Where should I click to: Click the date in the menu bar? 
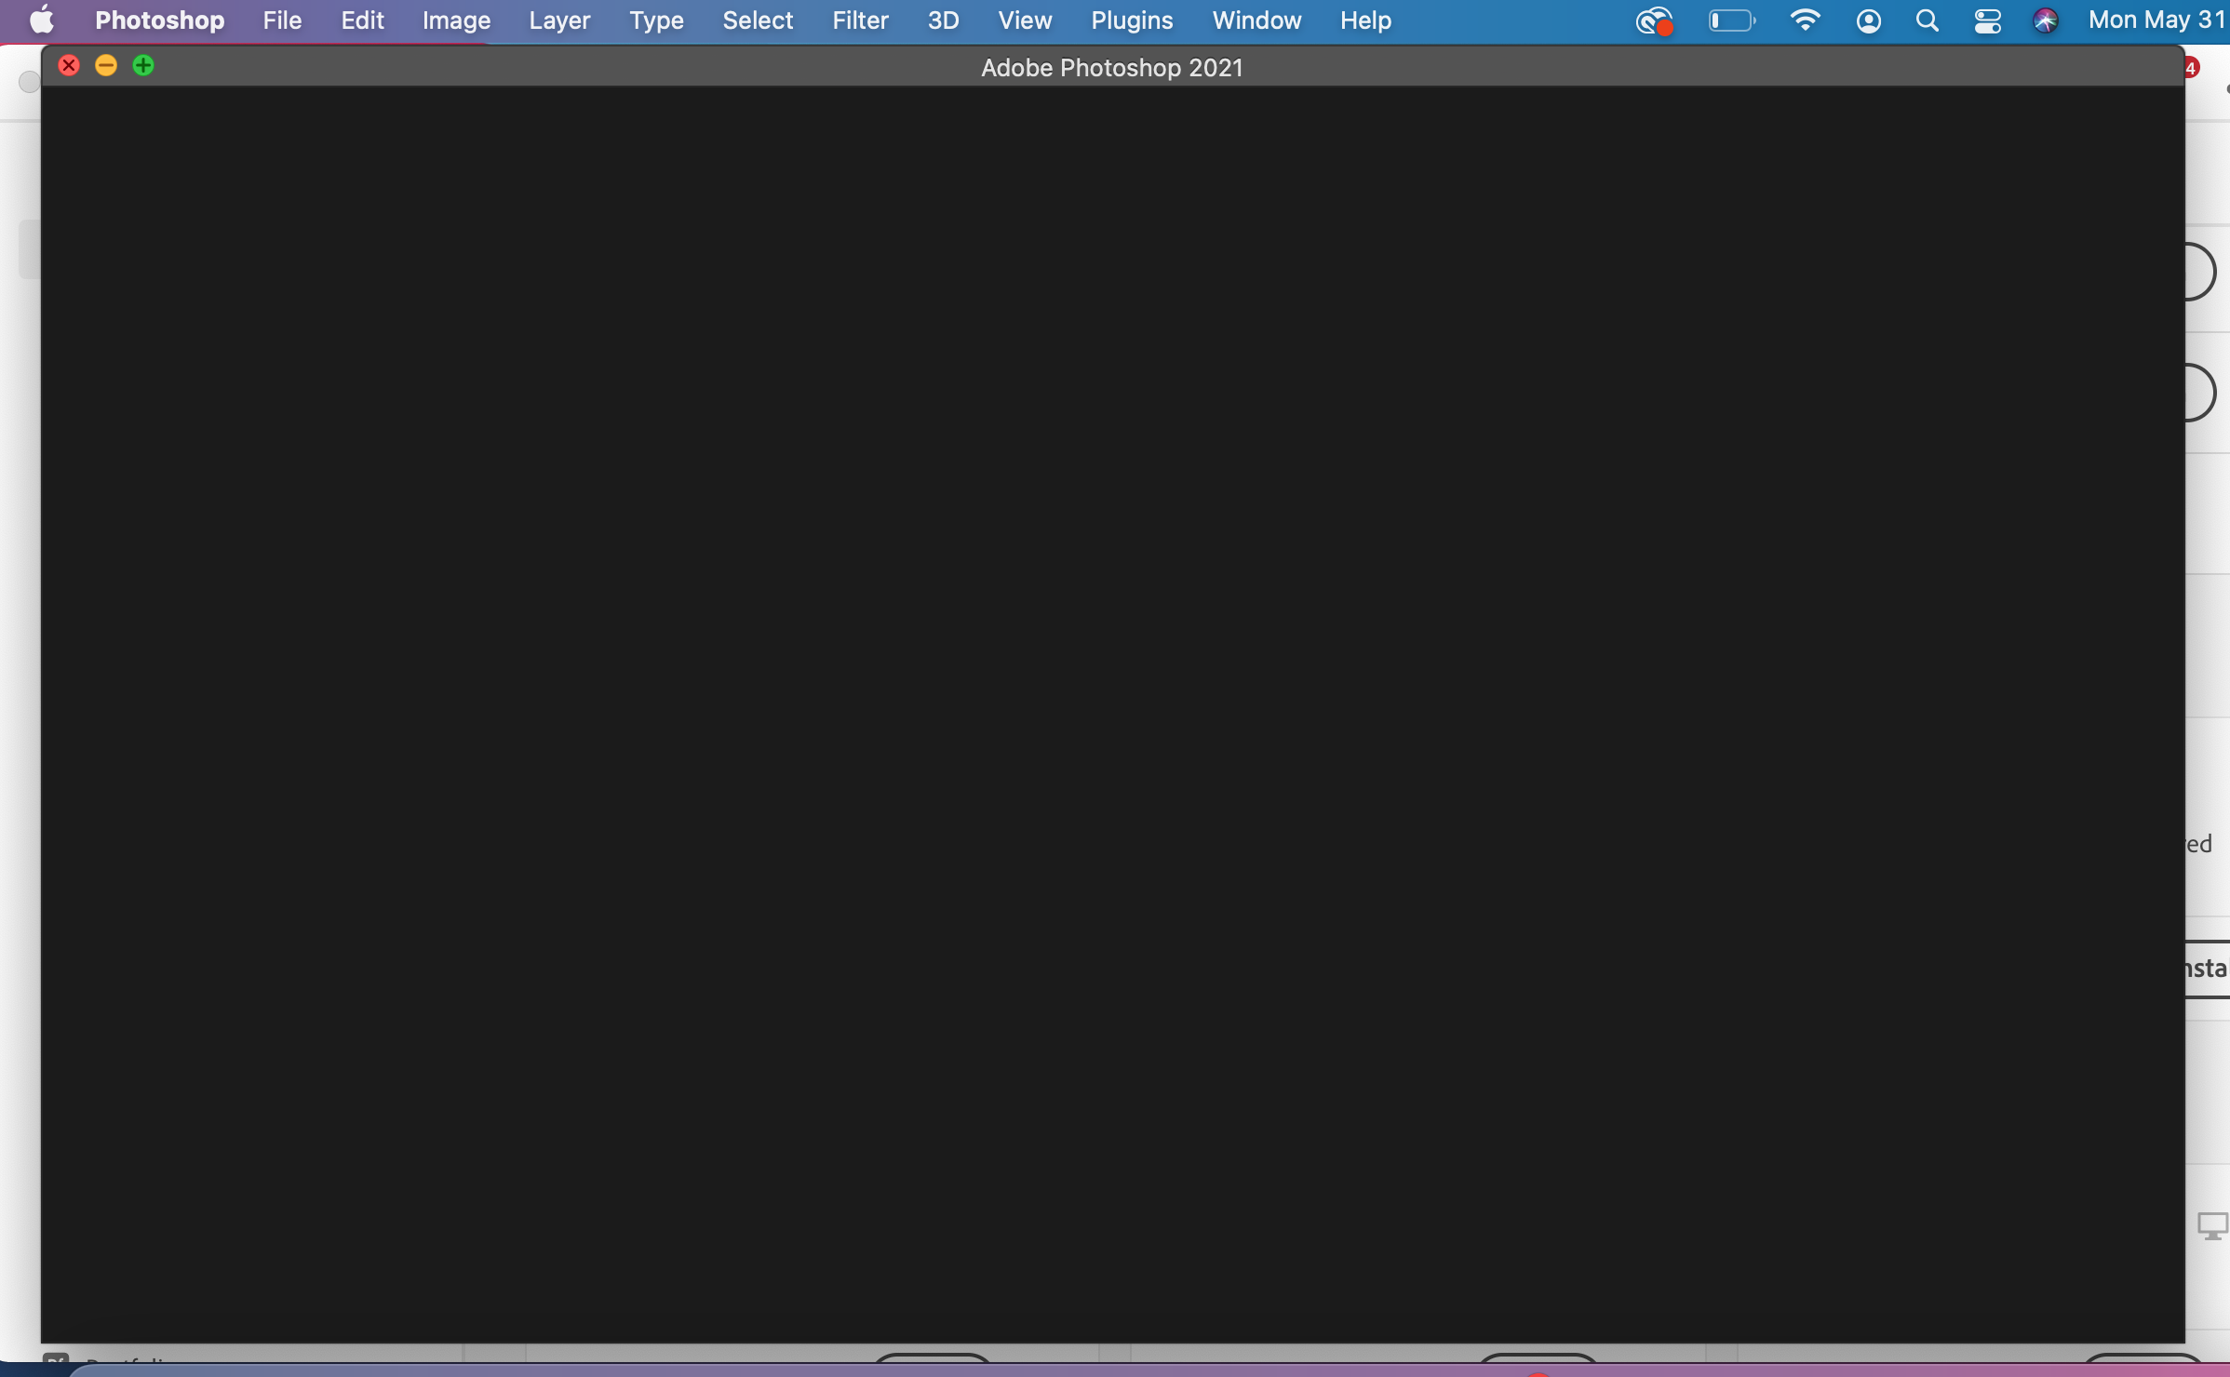[x=2155, y=20]
